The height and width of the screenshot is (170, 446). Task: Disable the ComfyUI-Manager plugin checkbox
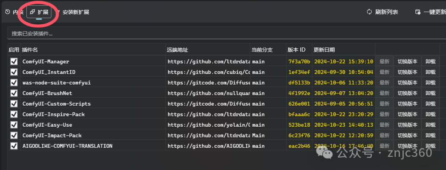coord(14,61)
